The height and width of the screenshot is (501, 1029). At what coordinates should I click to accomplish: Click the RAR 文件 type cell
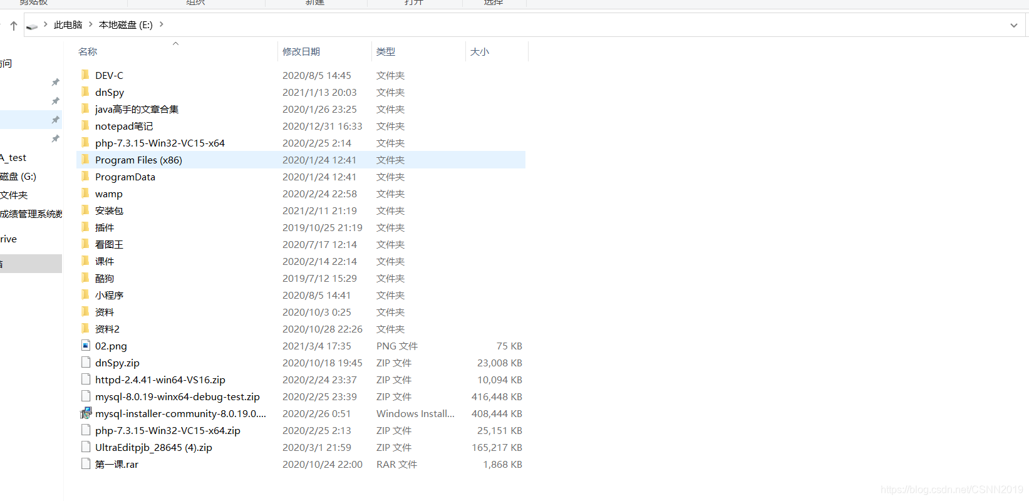tap(397, 464)
